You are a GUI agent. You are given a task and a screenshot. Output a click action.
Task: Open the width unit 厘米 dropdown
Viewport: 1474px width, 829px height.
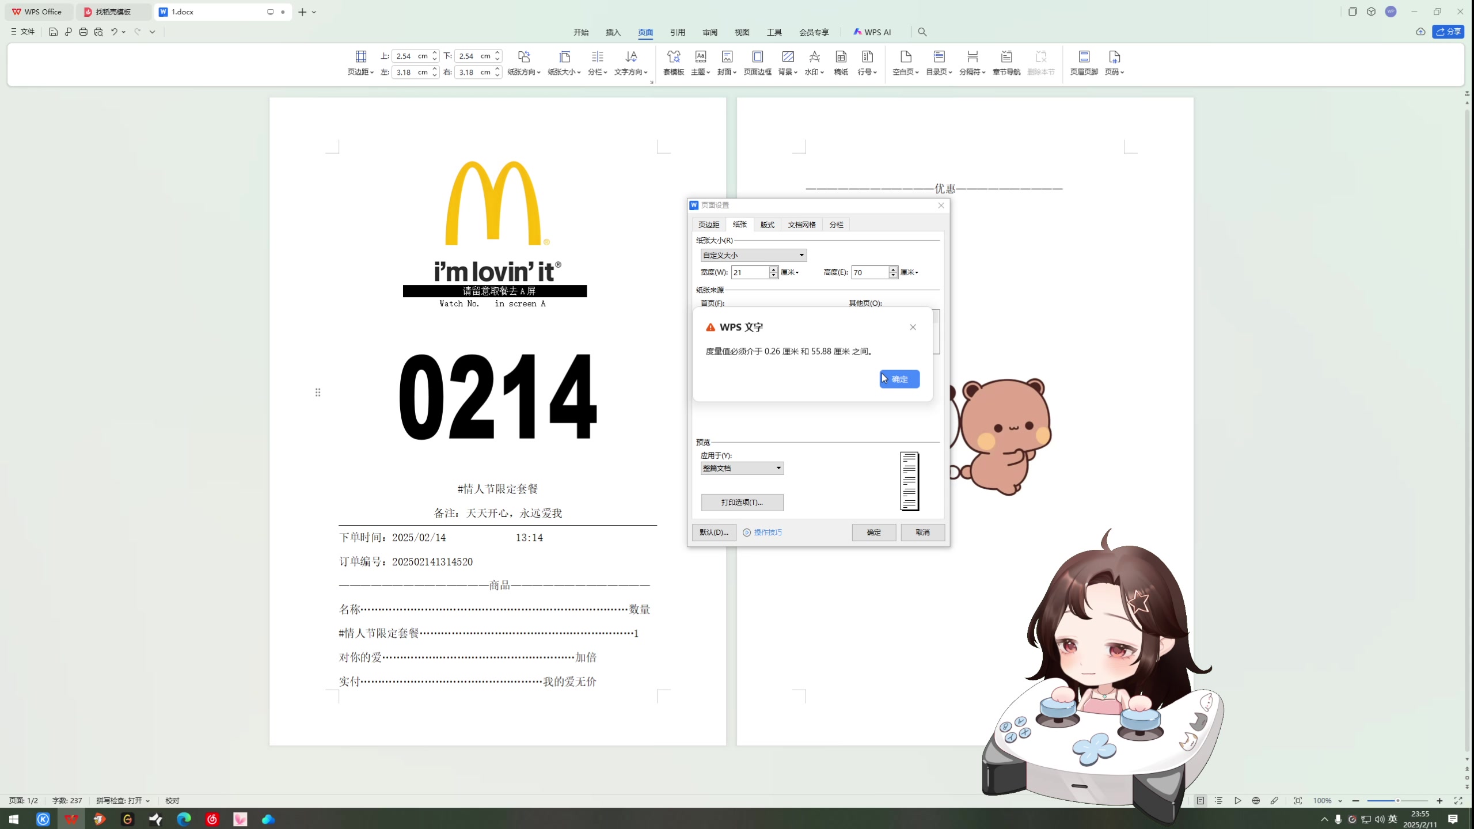pos(790,272)
